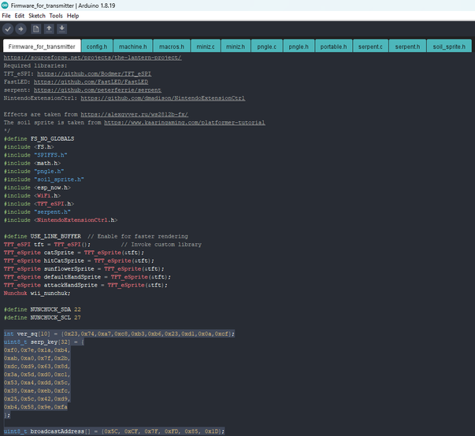The width and height of the screenshot is (475, 436).
Task: Click the attackHandSprite declaration line
Action: [x=86, y=286]
